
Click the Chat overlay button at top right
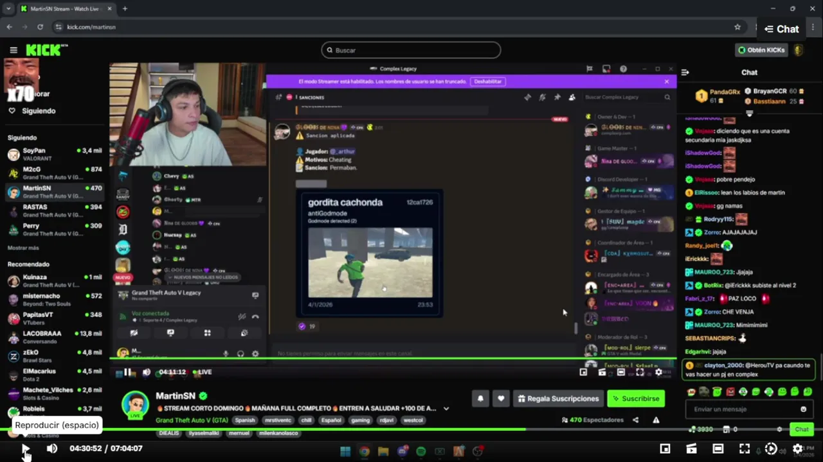pos(781,29)
